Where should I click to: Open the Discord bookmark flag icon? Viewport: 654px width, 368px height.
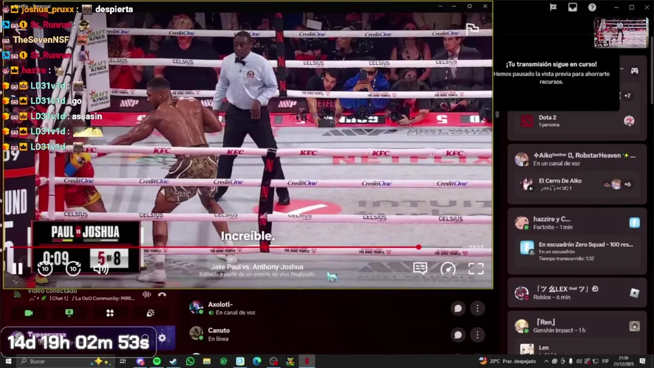[553, 7]
